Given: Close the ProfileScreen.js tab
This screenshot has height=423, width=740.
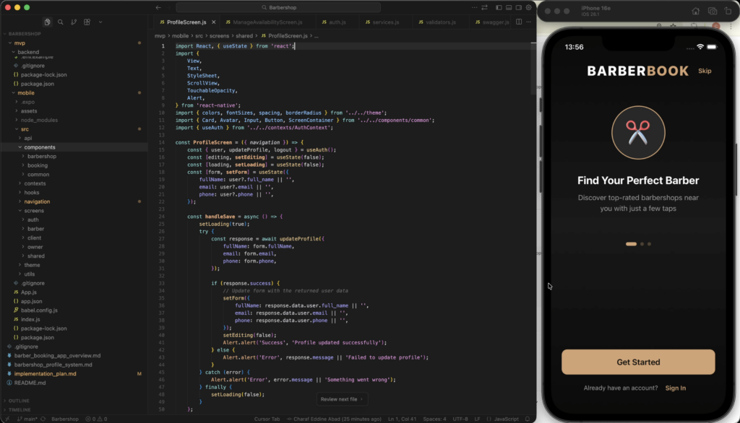Looking at the screenshot, I should point(214,22).
